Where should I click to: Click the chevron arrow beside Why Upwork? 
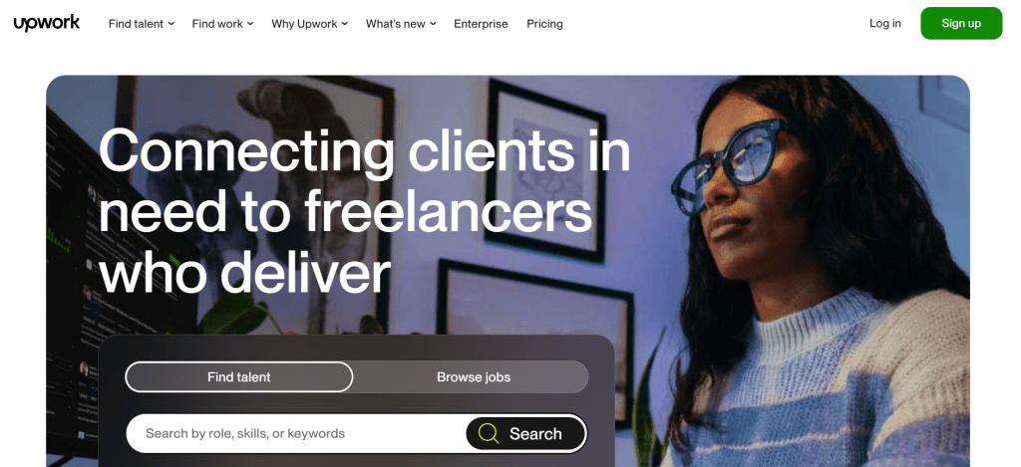click(344, 24)
